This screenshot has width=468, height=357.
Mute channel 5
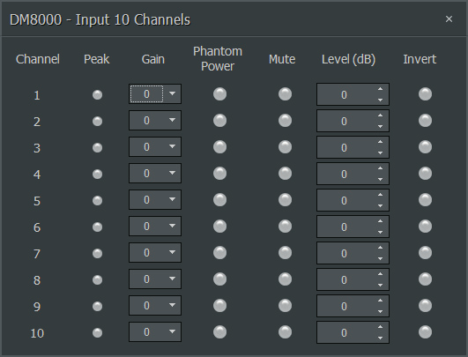click(285, 200)
